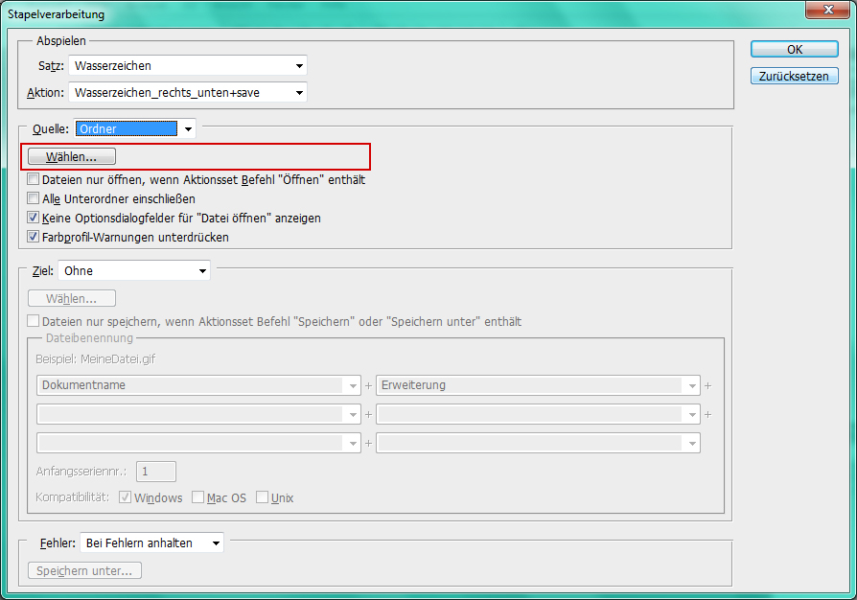Enable the Unix compatibility checkbox
Screen dimensions: 857x600
tap(263, 497)
